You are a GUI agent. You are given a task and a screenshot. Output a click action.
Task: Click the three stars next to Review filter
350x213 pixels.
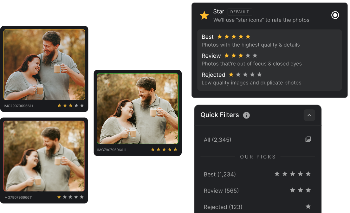[300, 190]
